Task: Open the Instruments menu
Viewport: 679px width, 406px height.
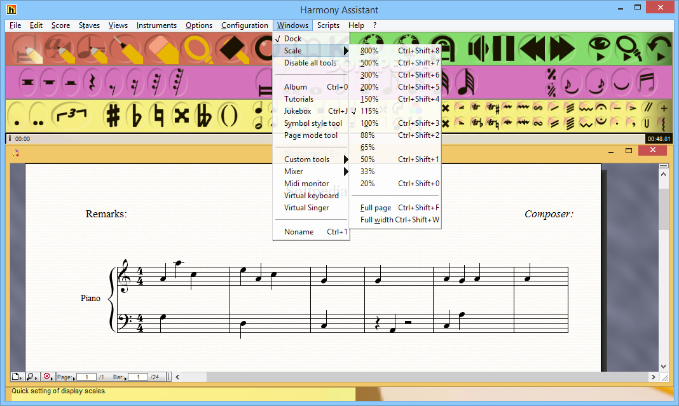Action: pyautogui.click(x=156, y=25)
